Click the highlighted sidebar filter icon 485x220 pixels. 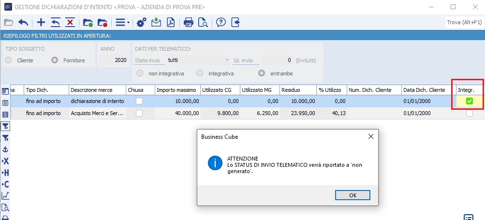click(x=5, y=126)
